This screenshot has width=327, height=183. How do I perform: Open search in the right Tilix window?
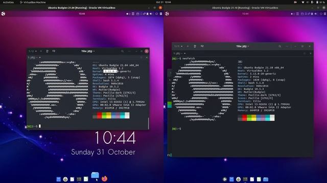pyautogui.click(x=279, y=46)
